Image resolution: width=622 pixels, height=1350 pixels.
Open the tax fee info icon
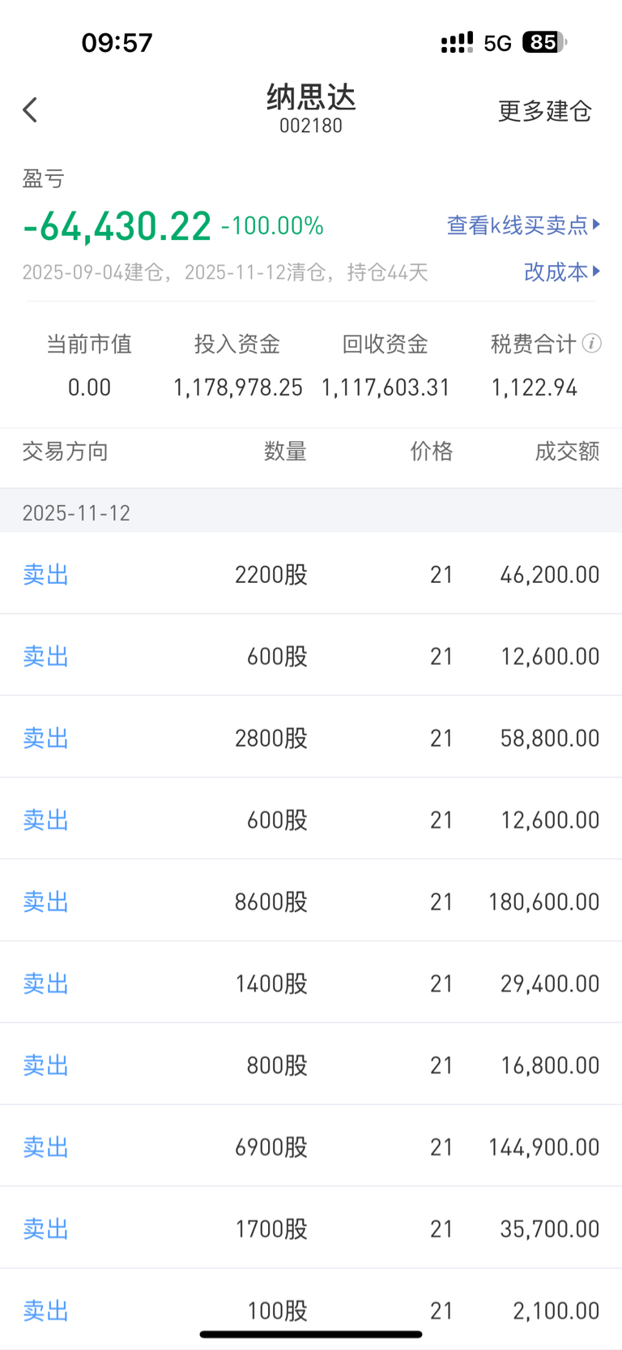pos(592,344)
